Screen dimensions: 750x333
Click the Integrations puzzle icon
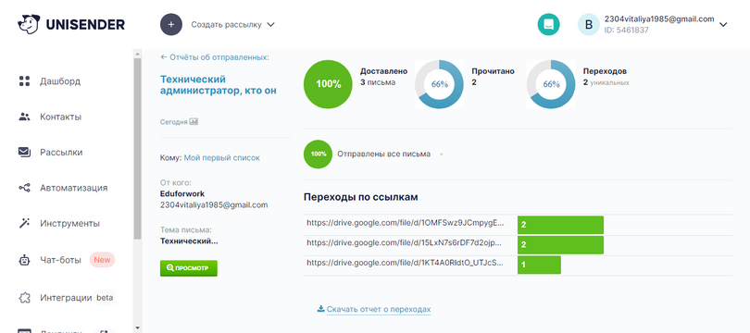click(24, 298)
